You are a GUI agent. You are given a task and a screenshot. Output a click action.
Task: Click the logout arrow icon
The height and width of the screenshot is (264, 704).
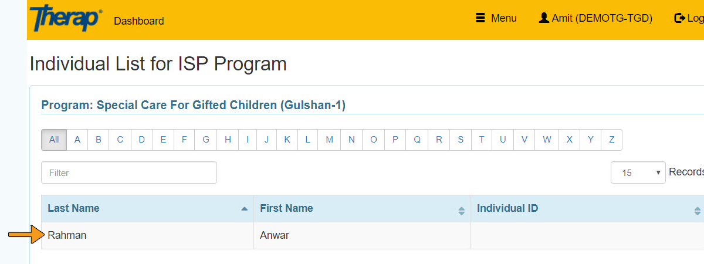680,18
